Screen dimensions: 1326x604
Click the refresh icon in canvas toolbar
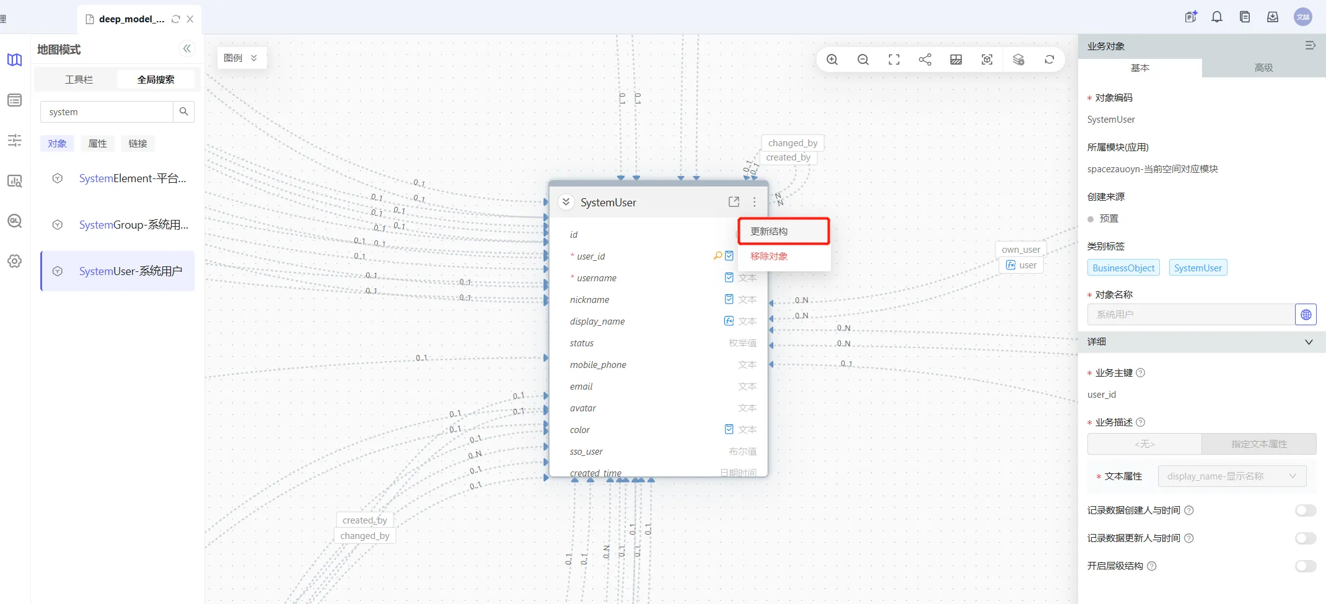(x=1049, y=59)
